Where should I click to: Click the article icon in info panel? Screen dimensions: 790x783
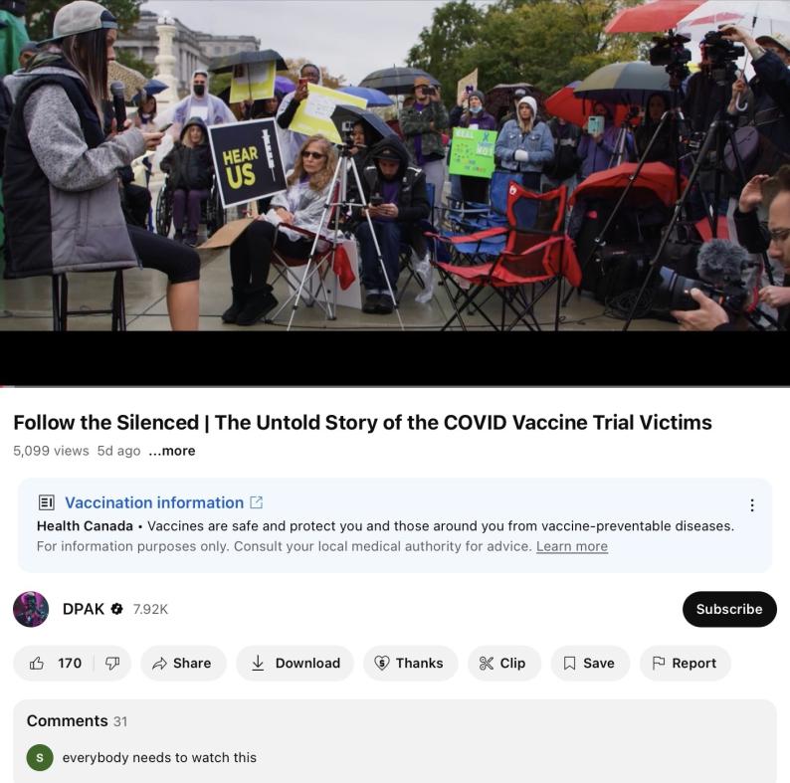pyautogui.click(x=47, y=502)
